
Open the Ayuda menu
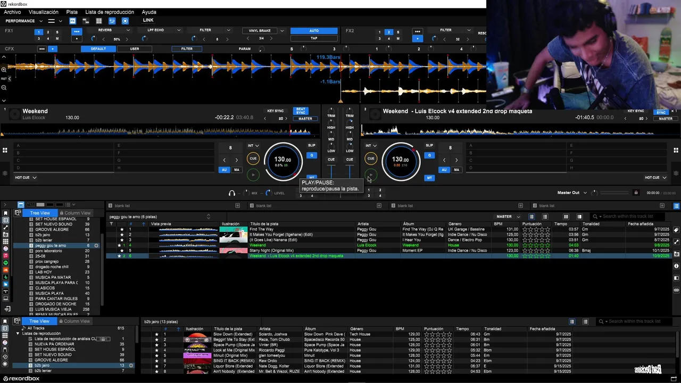pos(149,12)
